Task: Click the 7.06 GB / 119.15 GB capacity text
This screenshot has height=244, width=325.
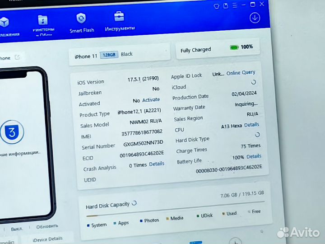Action: click(x=242, y=194)
